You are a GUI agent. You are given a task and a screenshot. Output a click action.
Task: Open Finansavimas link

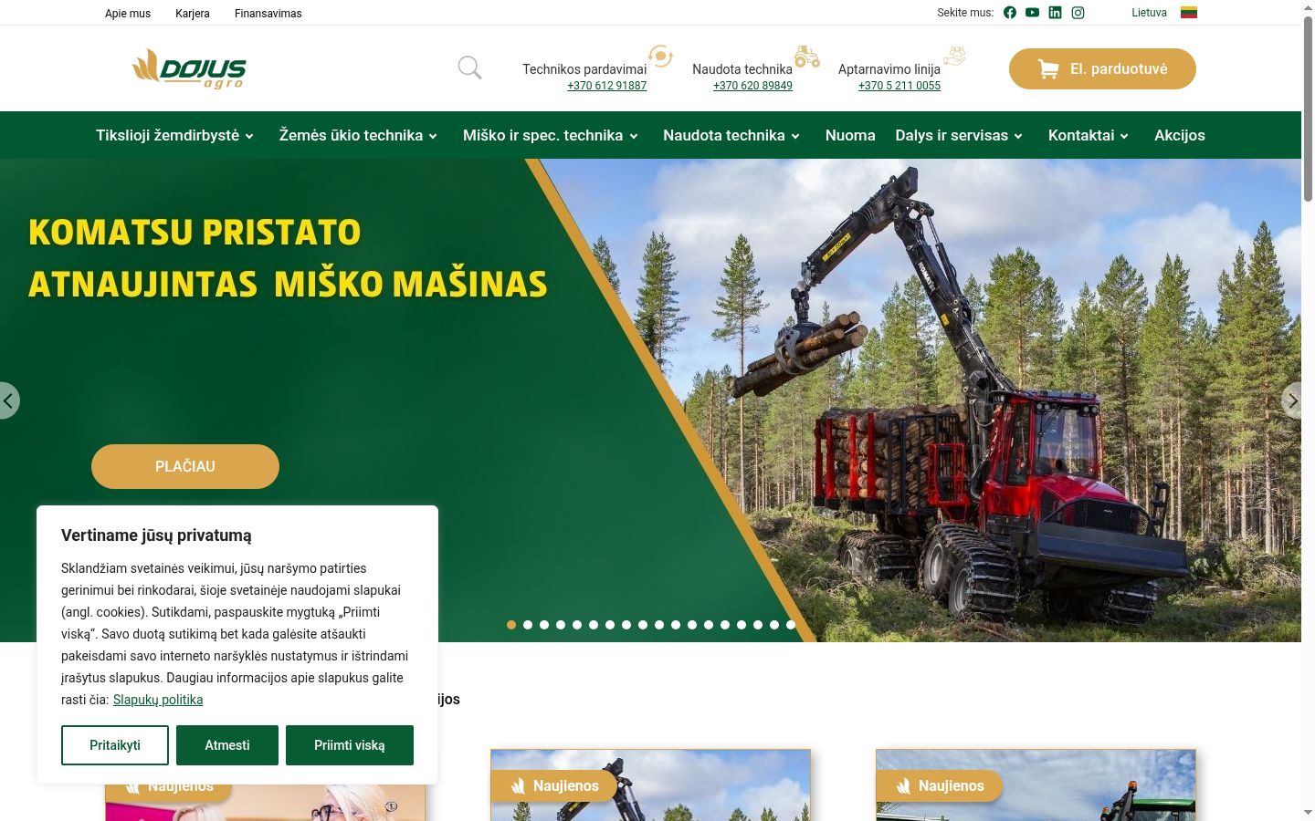pyautogui.click(x=268, y=14)
